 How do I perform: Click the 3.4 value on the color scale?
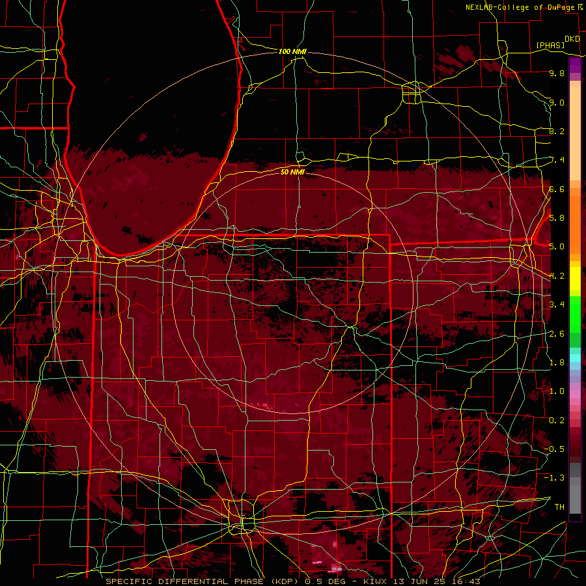tap(557, 305)
